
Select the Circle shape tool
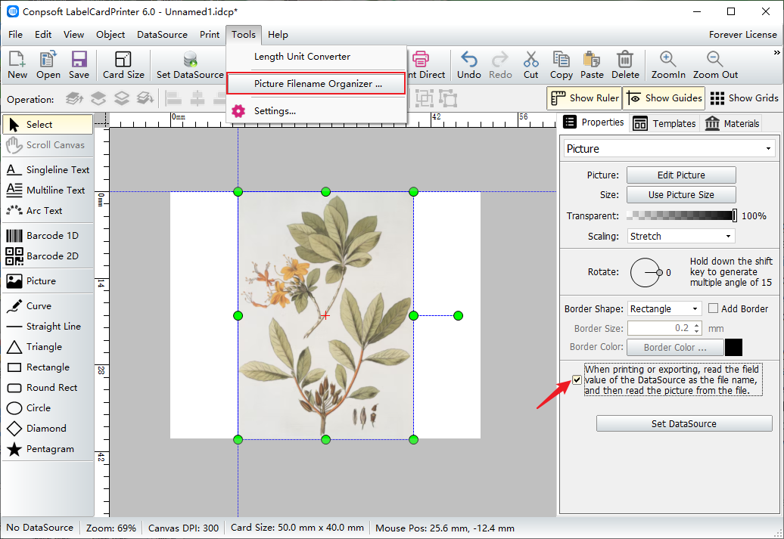point(48,409)
